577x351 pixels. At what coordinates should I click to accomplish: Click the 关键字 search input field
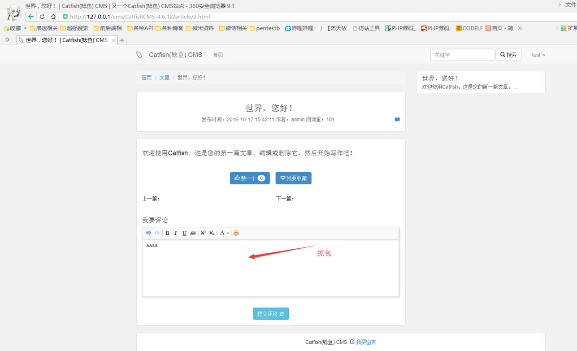click(x=462, y=55)
